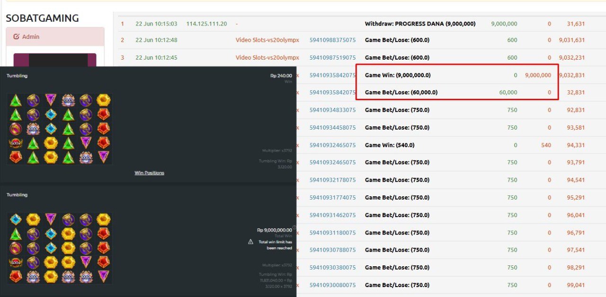Select the balance value 93,791
This screenshot has width=606, height=297.
tap(576, 163)
